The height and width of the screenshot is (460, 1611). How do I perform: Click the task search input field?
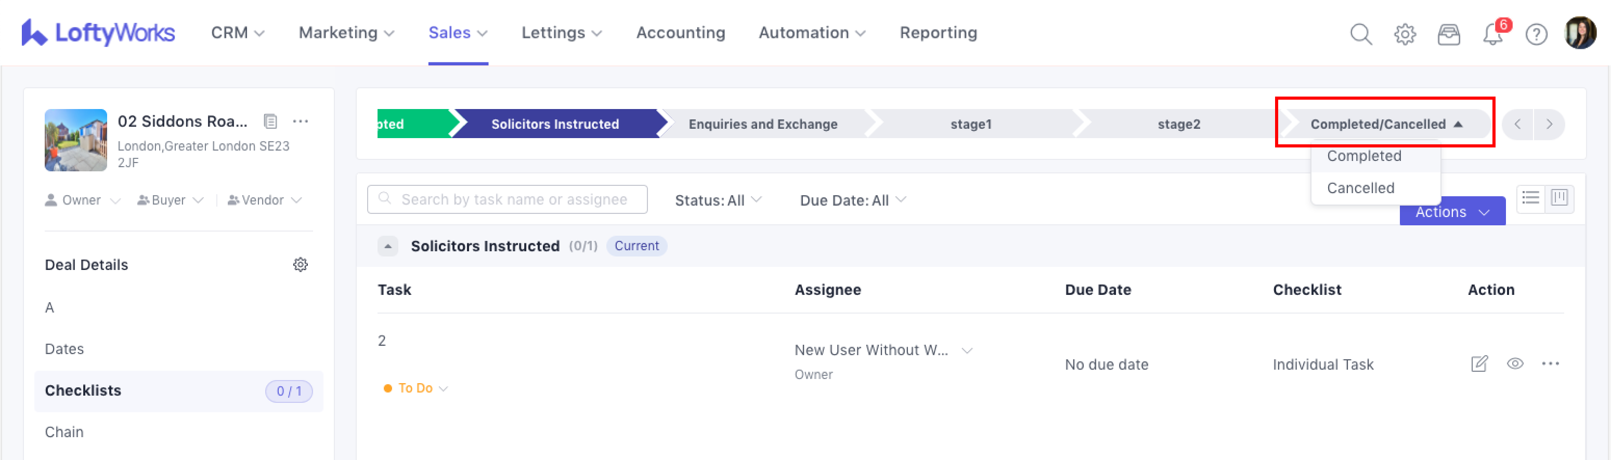(507, 200)
